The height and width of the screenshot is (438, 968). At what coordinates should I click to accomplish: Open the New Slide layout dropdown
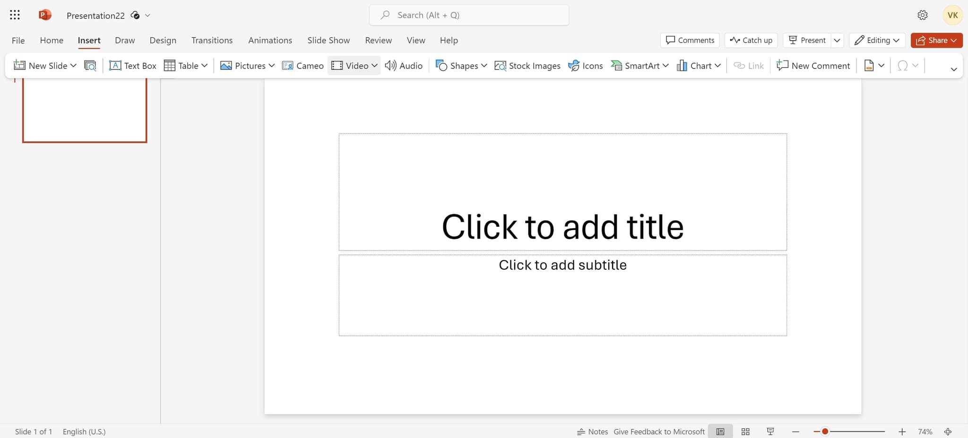pyautogui.click(x=74, y=65)
